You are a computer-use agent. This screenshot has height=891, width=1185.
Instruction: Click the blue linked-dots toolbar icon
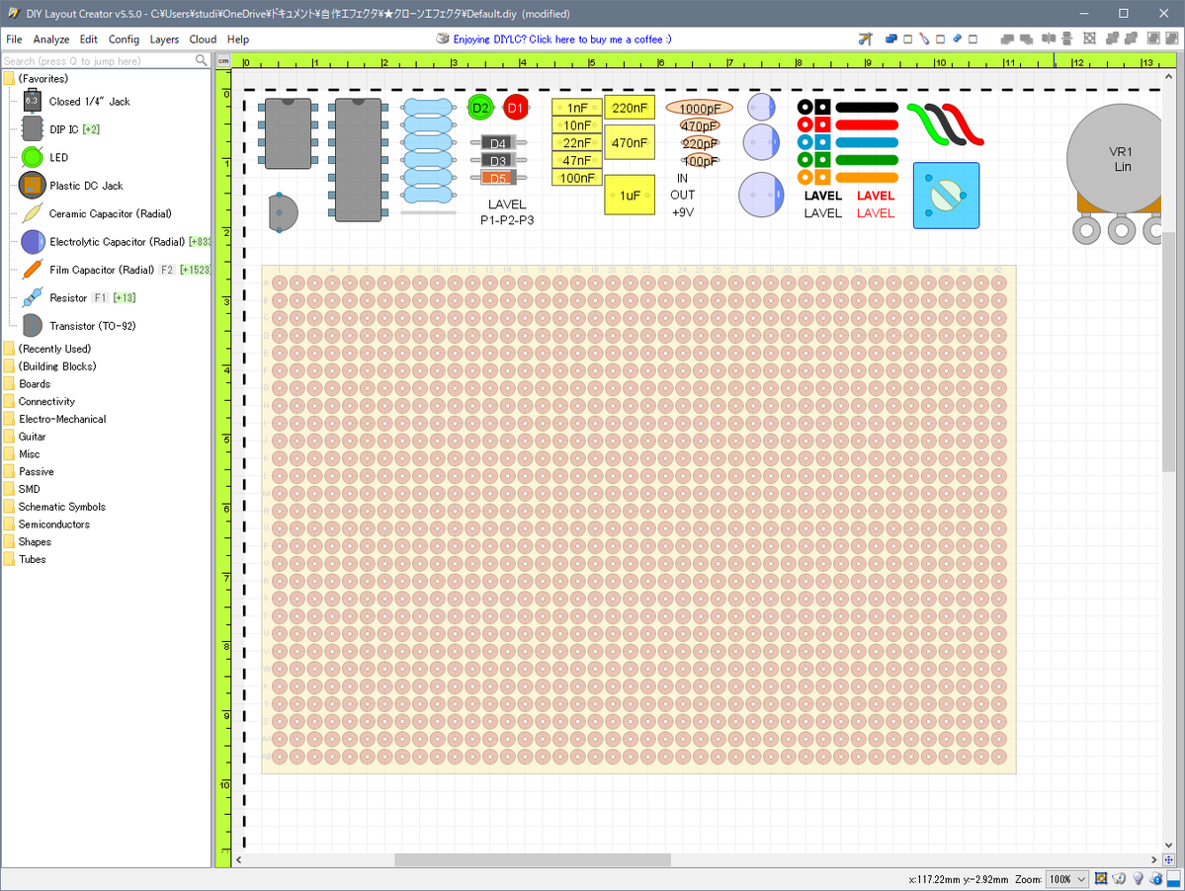(957, 39)
